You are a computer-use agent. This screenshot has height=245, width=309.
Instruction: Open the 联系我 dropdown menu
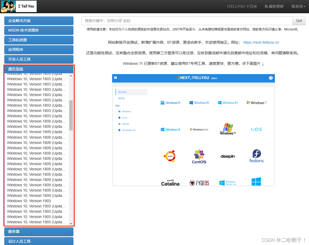[x=298, y=6]
